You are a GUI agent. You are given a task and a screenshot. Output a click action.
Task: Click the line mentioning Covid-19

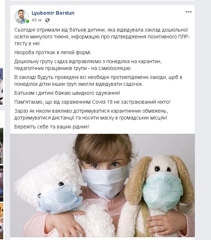pyautogui.click(x=92, y=102)
